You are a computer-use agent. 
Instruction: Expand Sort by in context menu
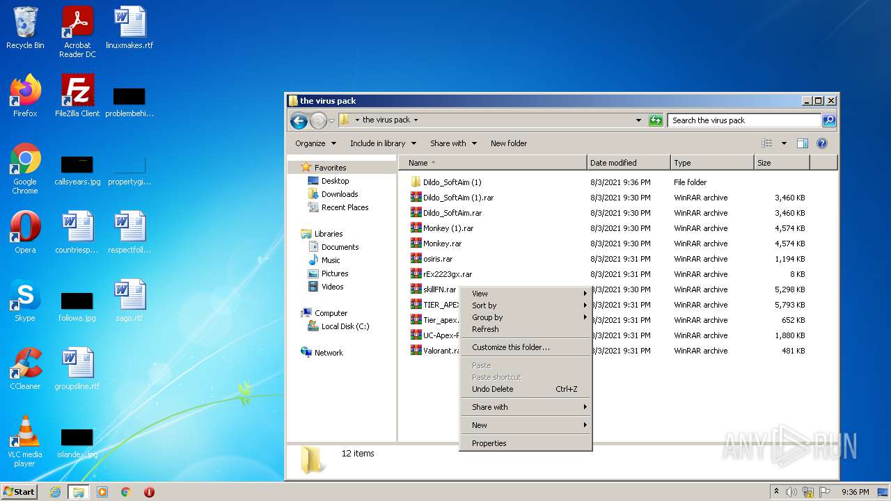tap(526, 305)
